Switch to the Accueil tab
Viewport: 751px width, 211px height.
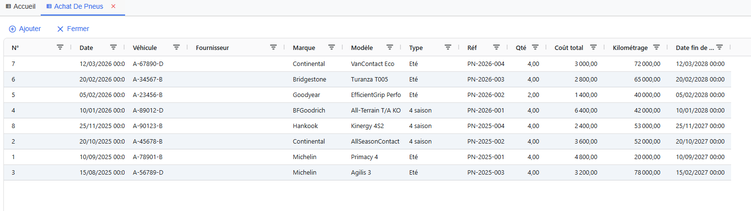click(x=20, y=6)
